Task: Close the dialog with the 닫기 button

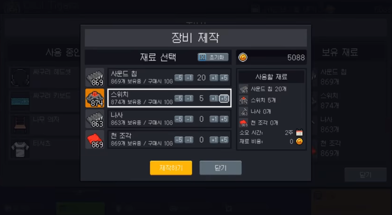Action: pyautogui.click(x=220, y=168)
